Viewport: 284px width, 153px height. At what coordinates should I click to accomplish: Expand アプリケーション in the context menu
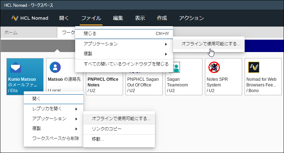[x=54, y=119]
